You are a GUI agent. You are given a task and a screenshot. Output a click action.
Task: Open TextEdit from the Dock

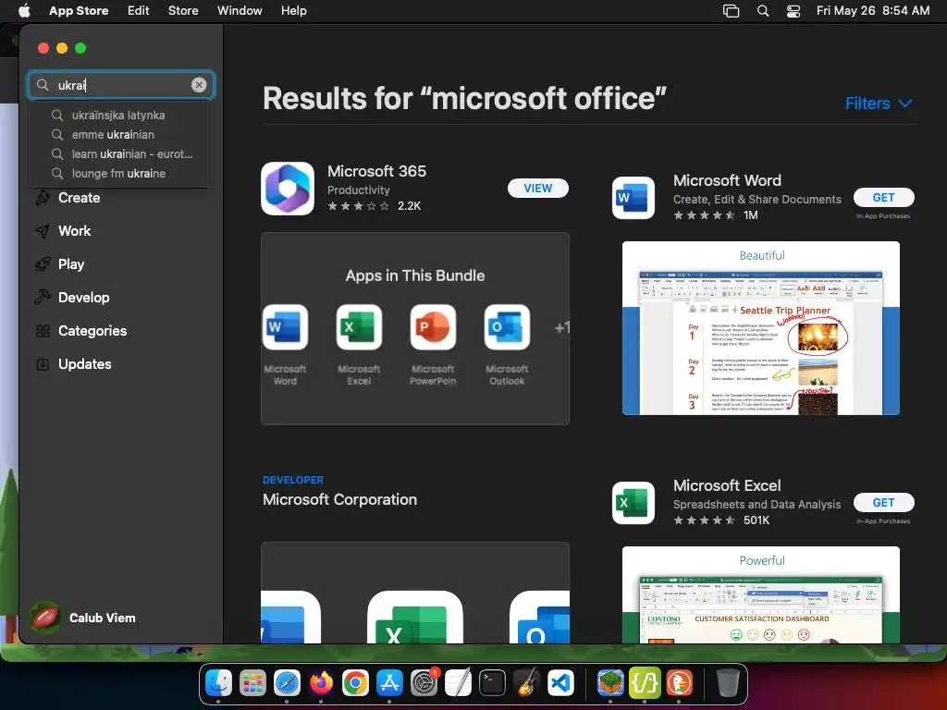[x=458, y=683]
